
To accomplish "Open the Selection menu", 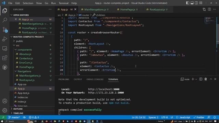I will 28,3.
